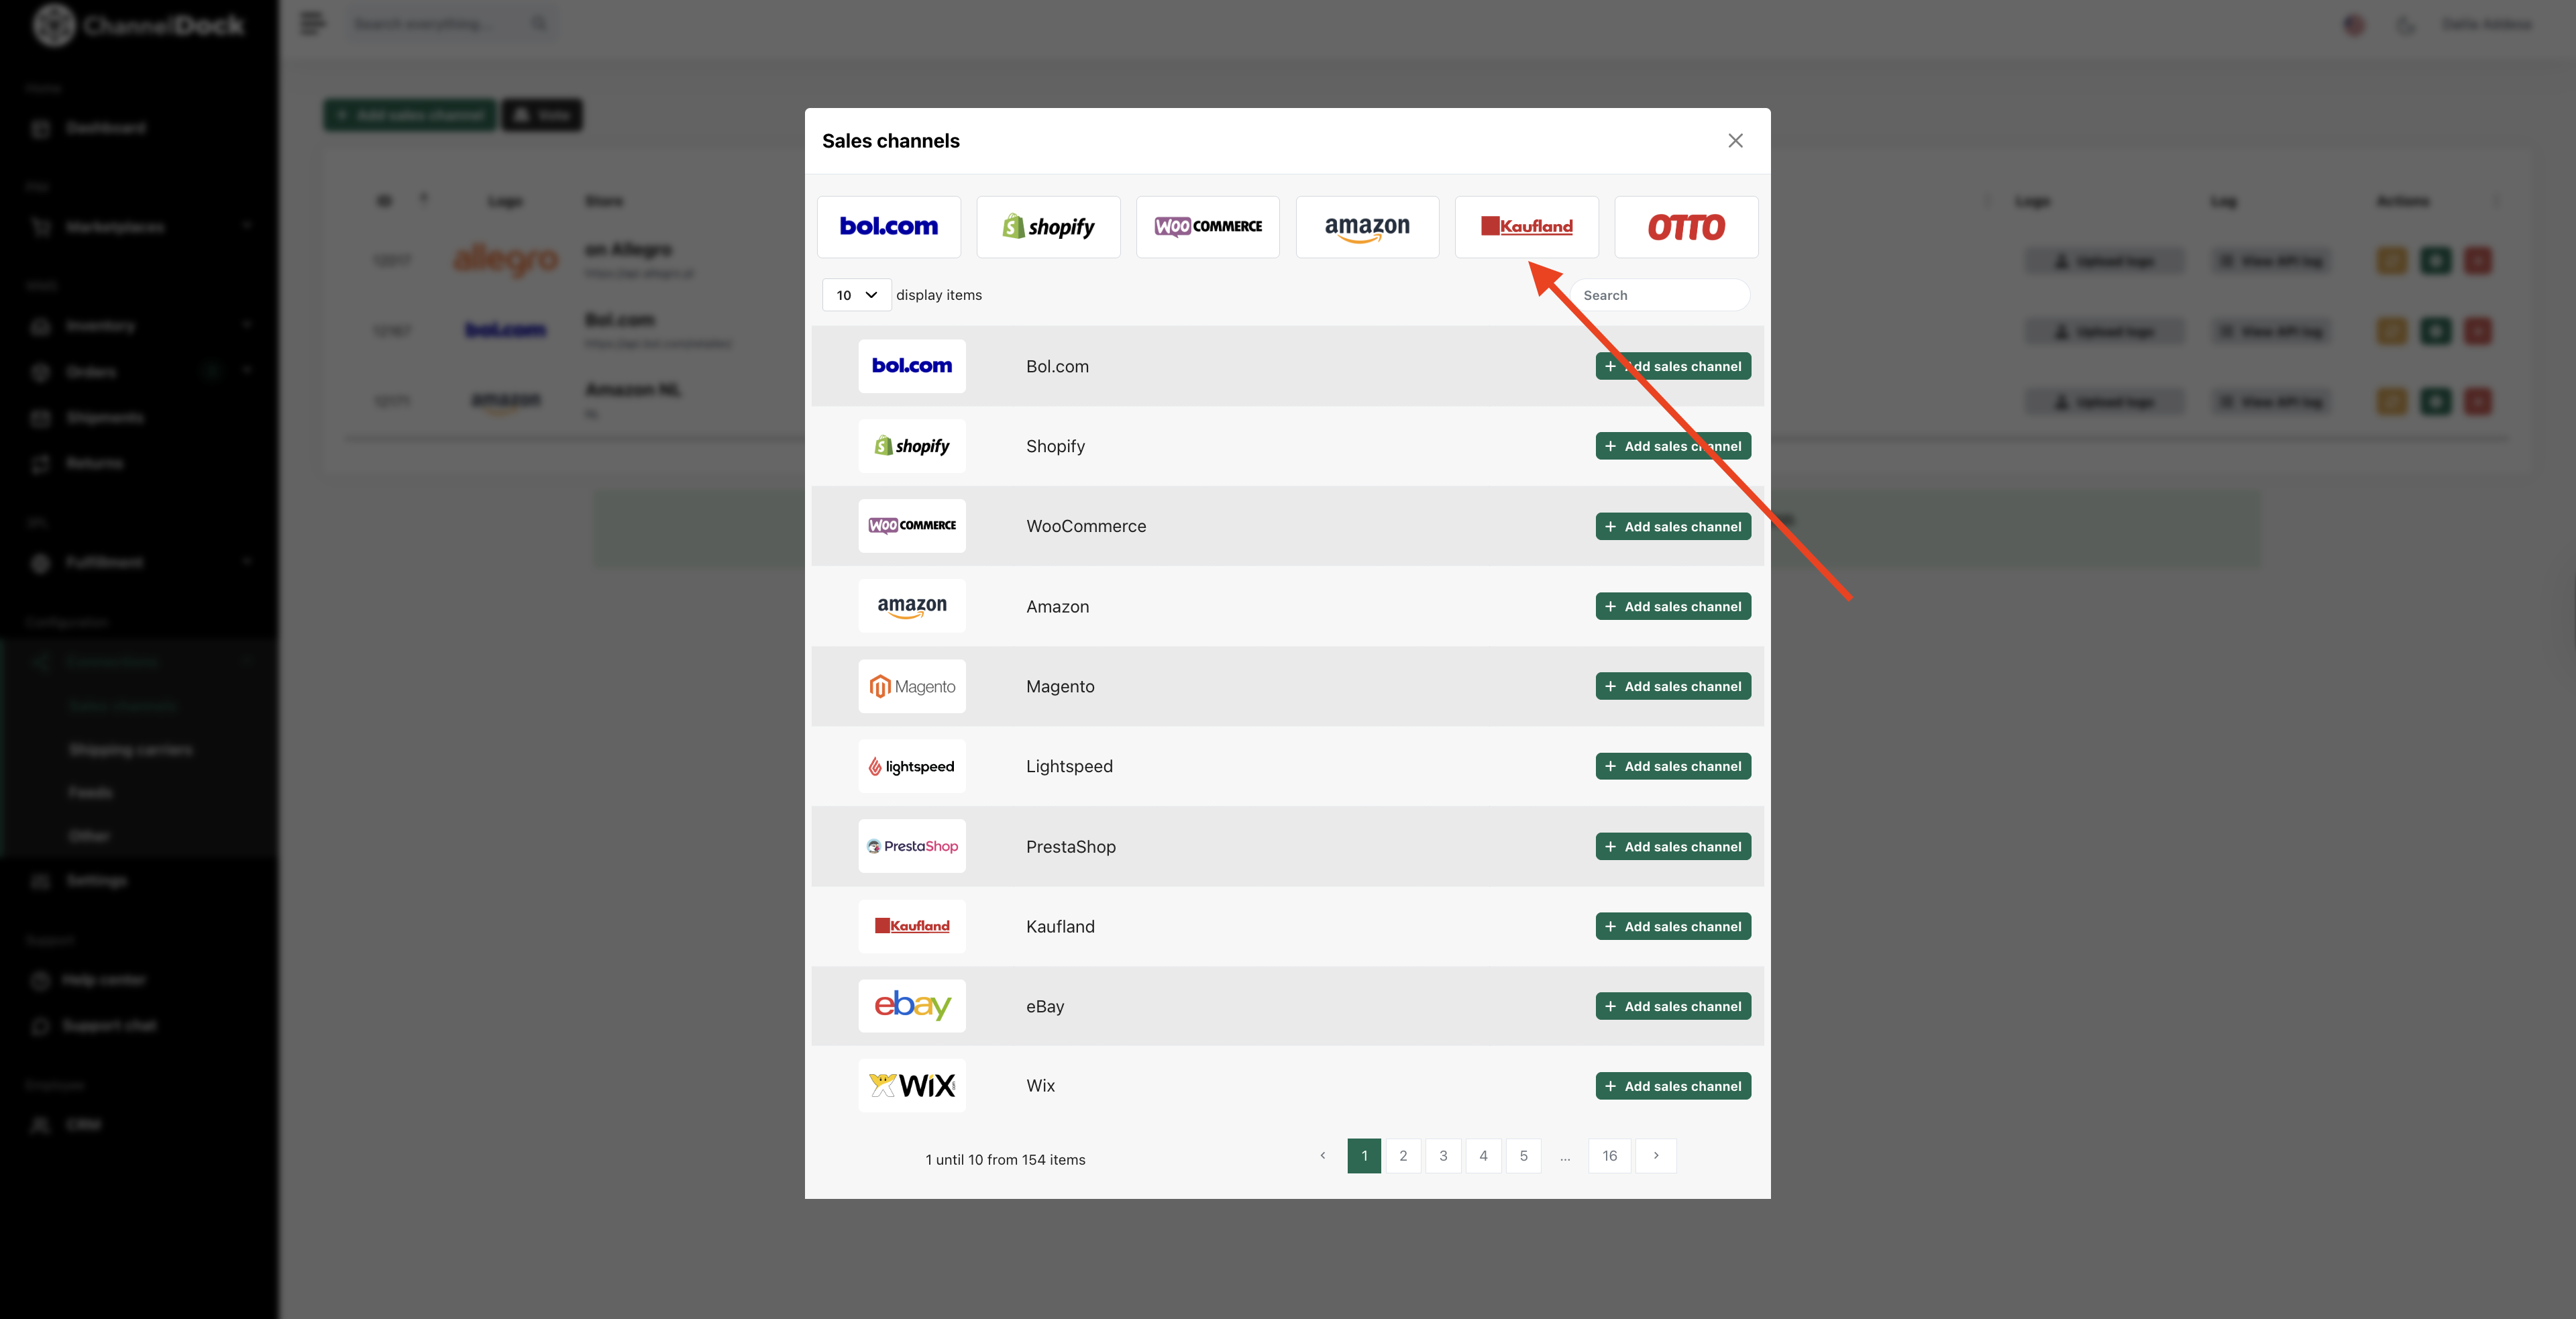Image resolution: width=2576 pixels, height=1319 pixels.
Task: Add sales channel for PrestaShop
Action: [1673, 846]
